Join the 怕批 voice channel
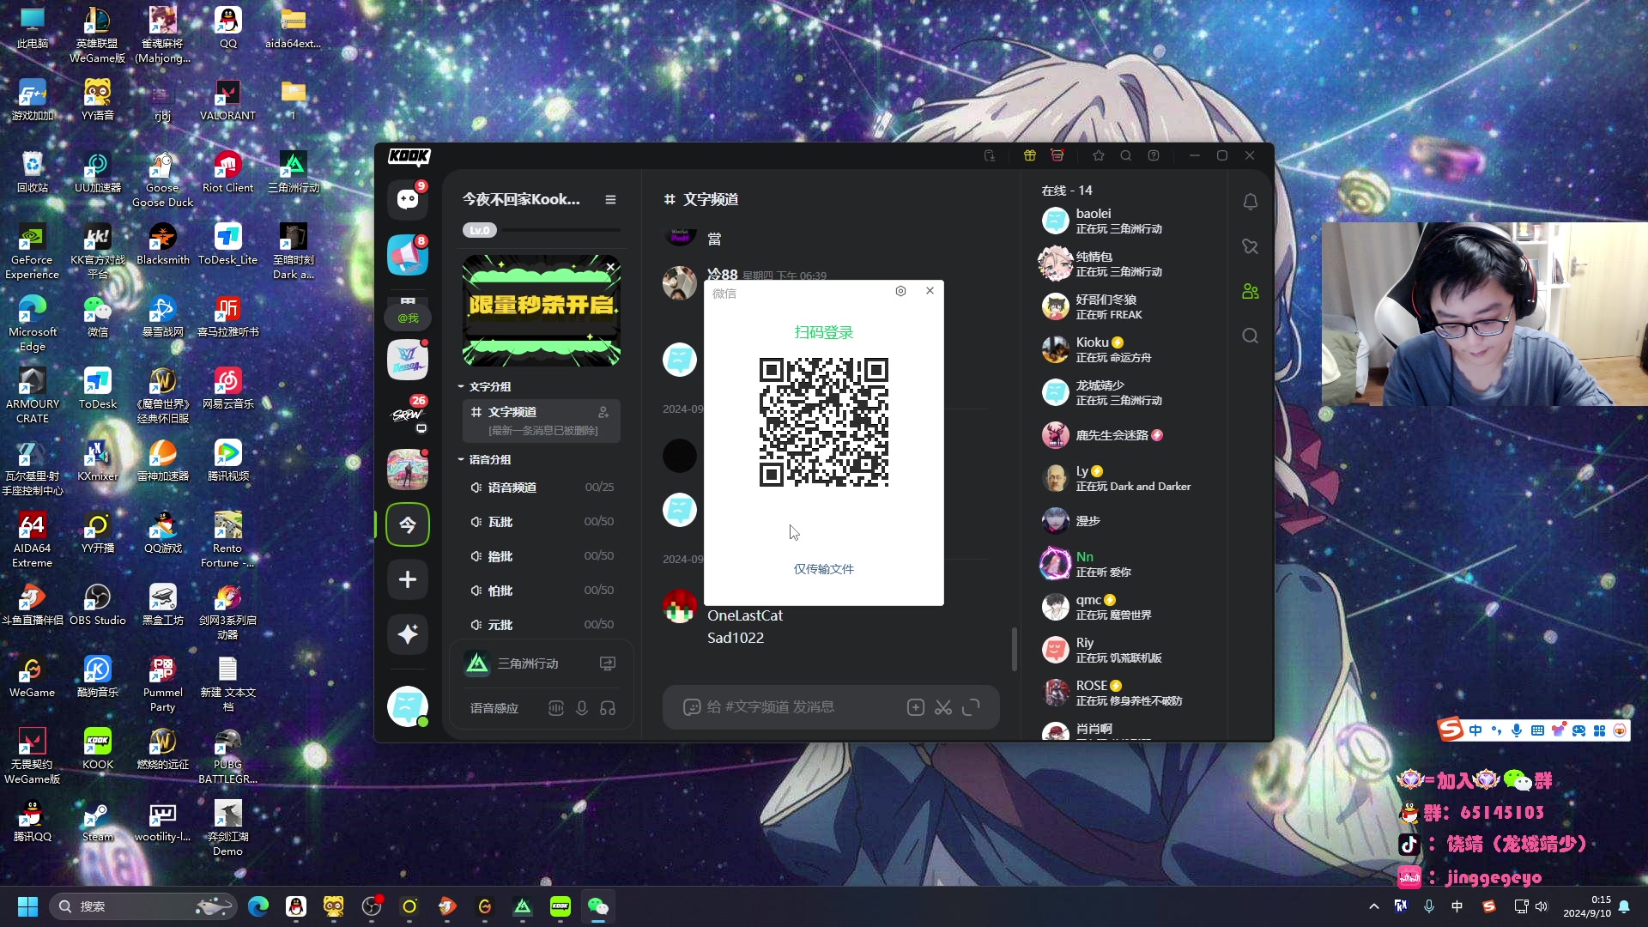 tap(541, 590)
